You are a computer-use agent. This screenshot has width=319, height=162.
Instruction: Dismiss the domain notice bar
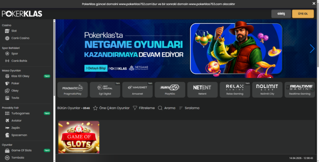click(x=314, y=3)
